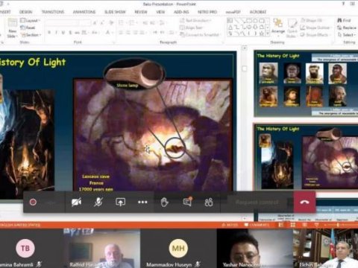Hang up the call with red button
Screen dimensions: 358x268
(x=304, y=202)
